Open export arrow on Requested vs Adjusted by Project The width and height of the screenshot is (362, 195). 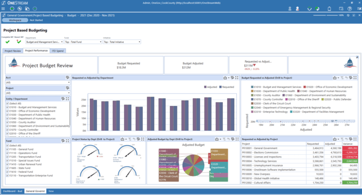tap(338, 139)
